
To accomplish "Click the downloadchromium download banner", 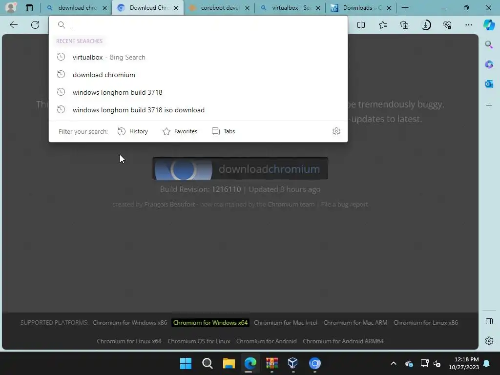I will 240,168.
